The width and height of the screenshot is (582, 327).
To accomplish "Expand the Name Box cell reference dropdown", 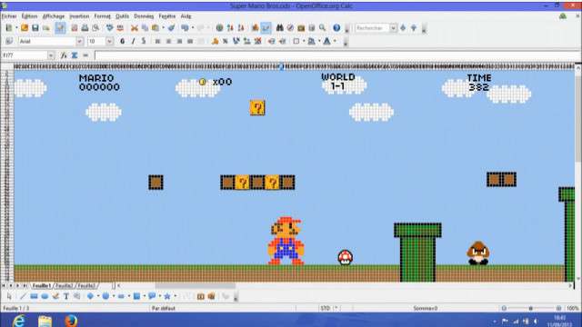I will point(51,55).
